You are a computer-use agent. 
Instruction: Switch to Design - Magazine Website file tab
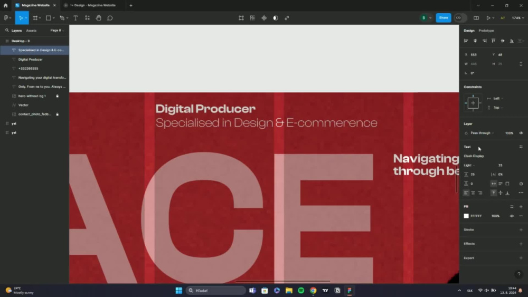[x=92, y=5]
